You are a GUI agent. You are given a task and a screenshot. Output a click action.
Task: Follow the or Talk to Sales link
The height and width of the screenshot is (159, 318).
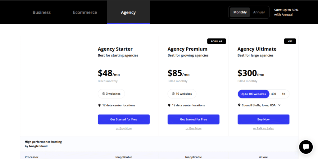[x=263, y=128]
